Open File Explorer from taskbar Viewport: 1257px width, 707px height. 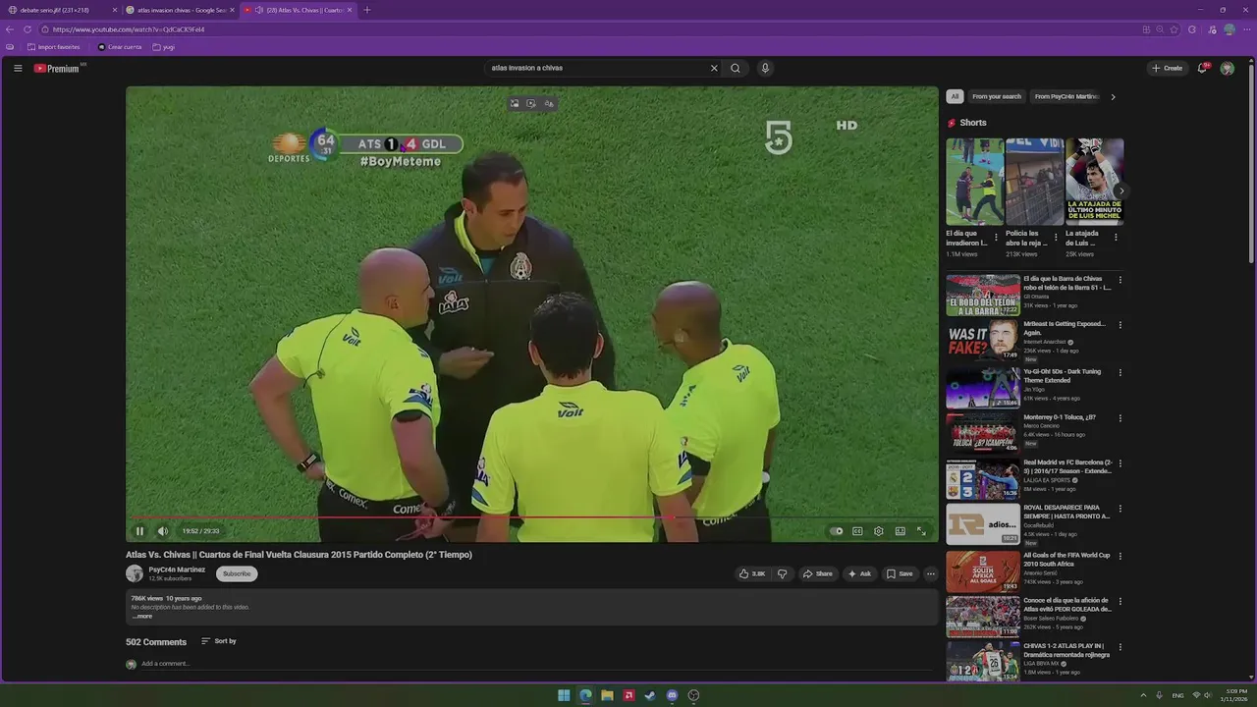click(x=607, y=695)
